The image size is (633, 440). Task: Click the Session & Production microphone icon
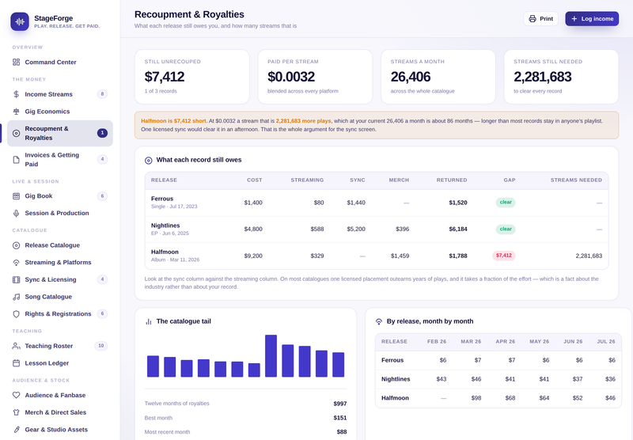click(x=16, y=213)
